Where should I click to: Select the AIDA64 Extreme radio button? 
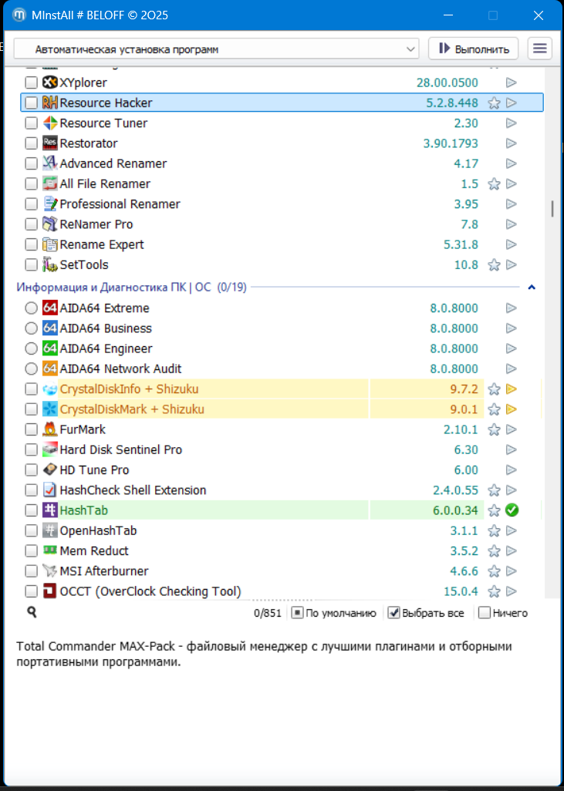pos(31,308)
